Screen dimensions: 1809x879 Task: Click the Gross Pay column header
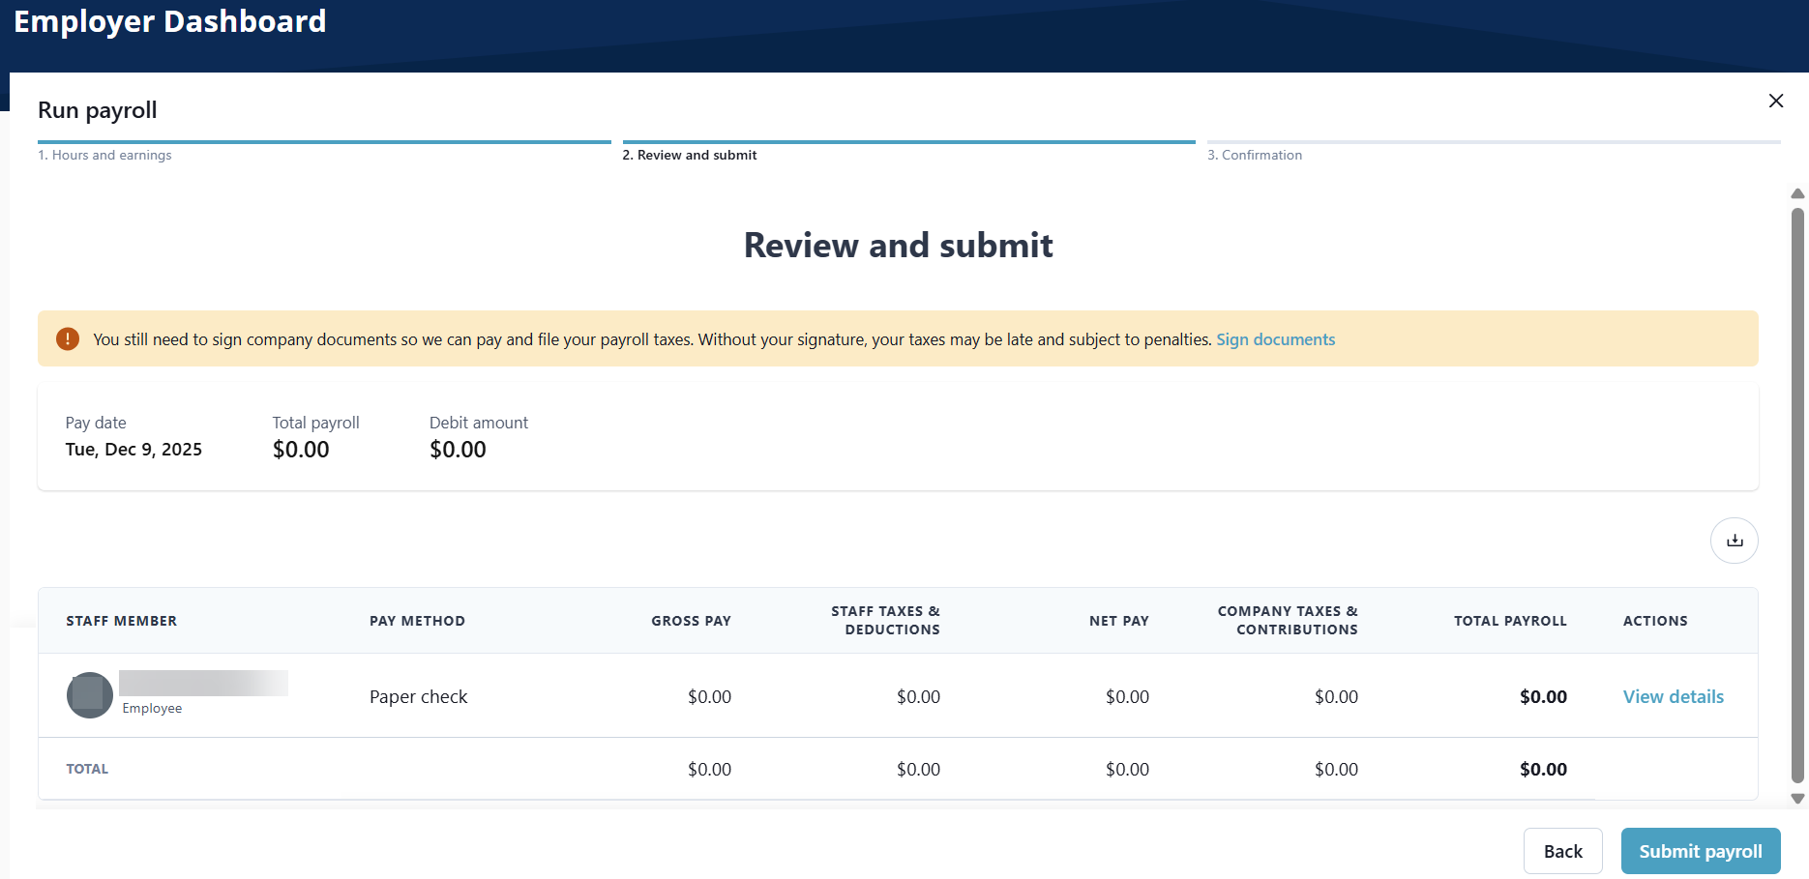tap(691, 621)
